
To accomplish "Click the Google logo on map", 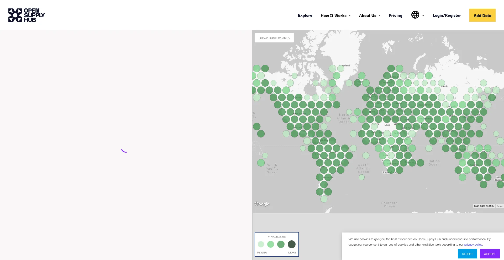I will (x=262, y=204).
